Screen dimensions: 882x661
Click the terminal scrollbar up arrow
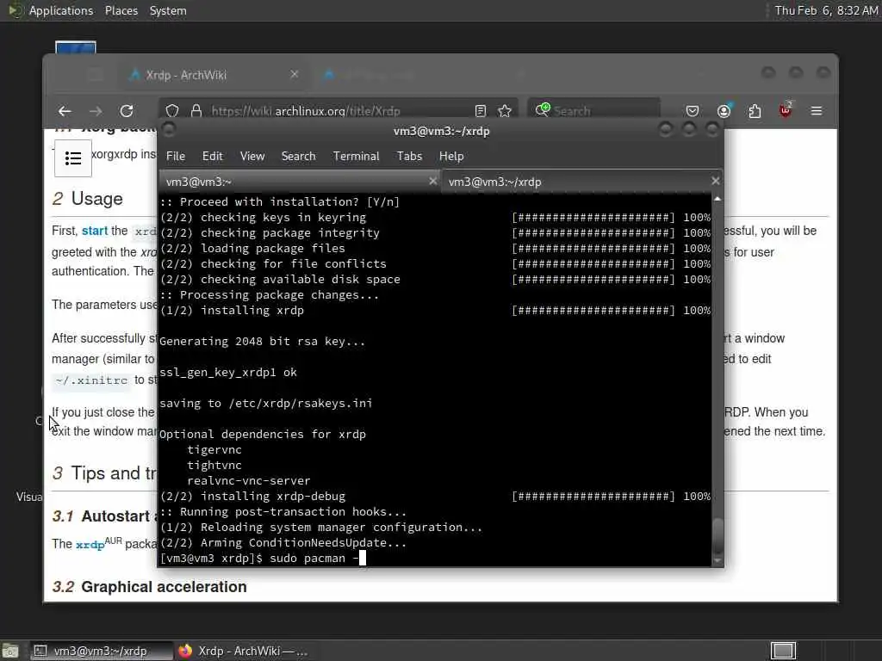point(717,199)
